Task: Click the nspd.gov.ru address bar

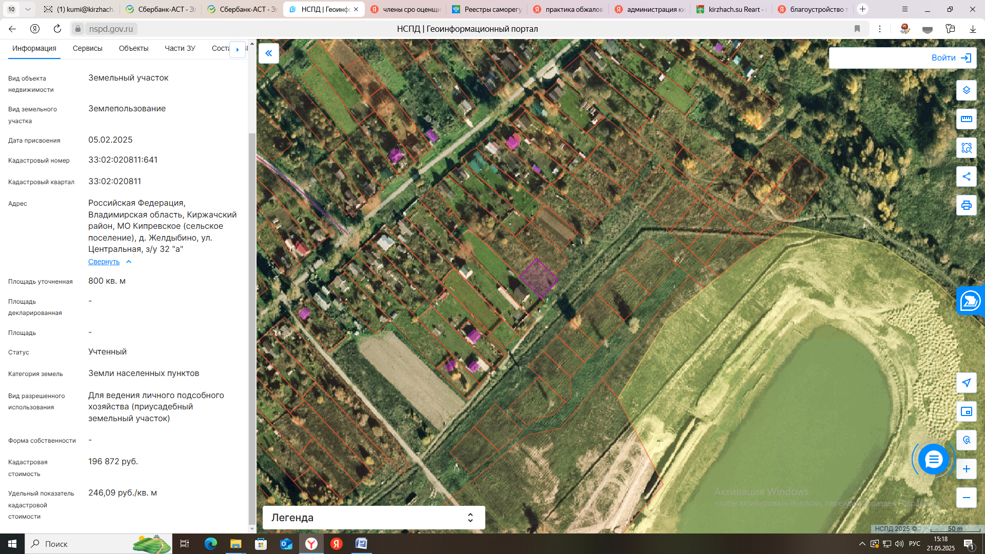Action: point(111,29)
